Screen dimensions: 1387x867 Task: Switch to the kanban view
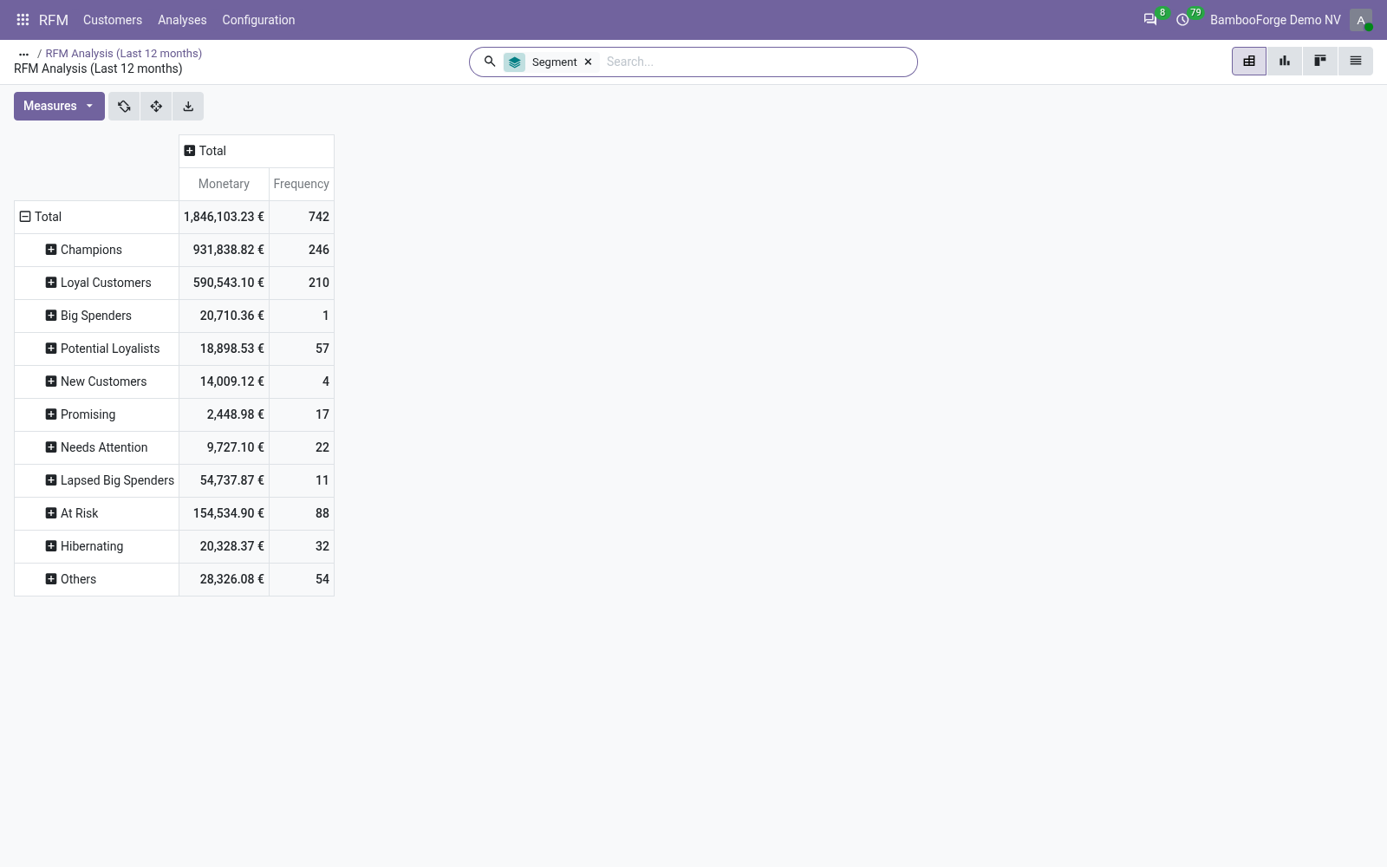coord(1320,62)
